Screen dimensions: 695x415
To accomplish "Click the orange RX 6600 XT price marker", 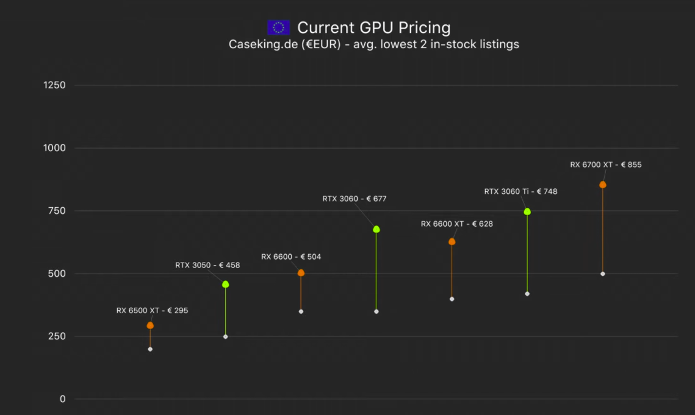I will 452,242.
